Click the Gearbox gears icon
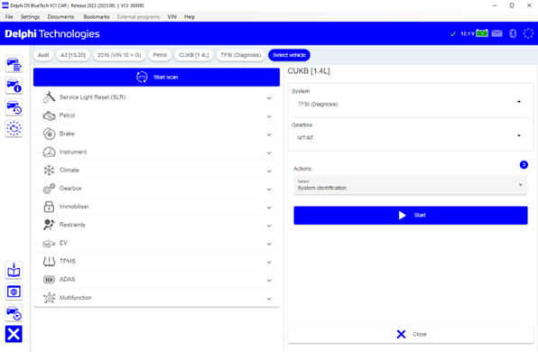 [49, 189]
